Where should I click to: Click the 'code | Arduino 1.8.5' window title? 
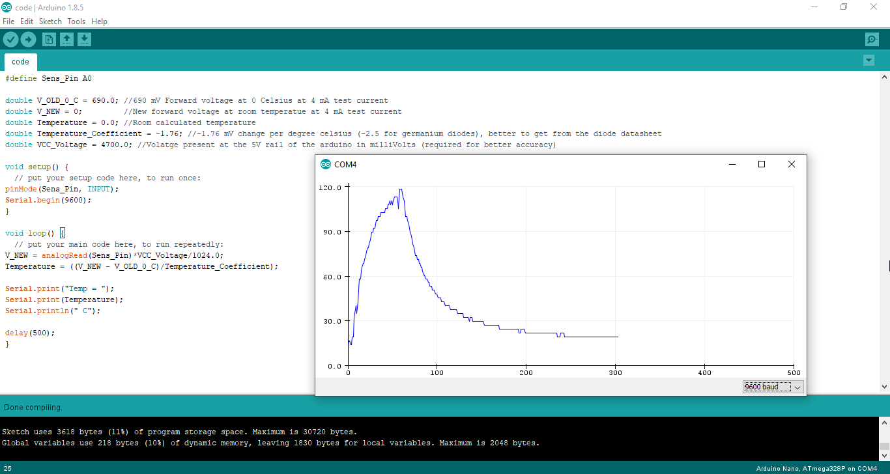pyautogui.click(x=49, y=7)
